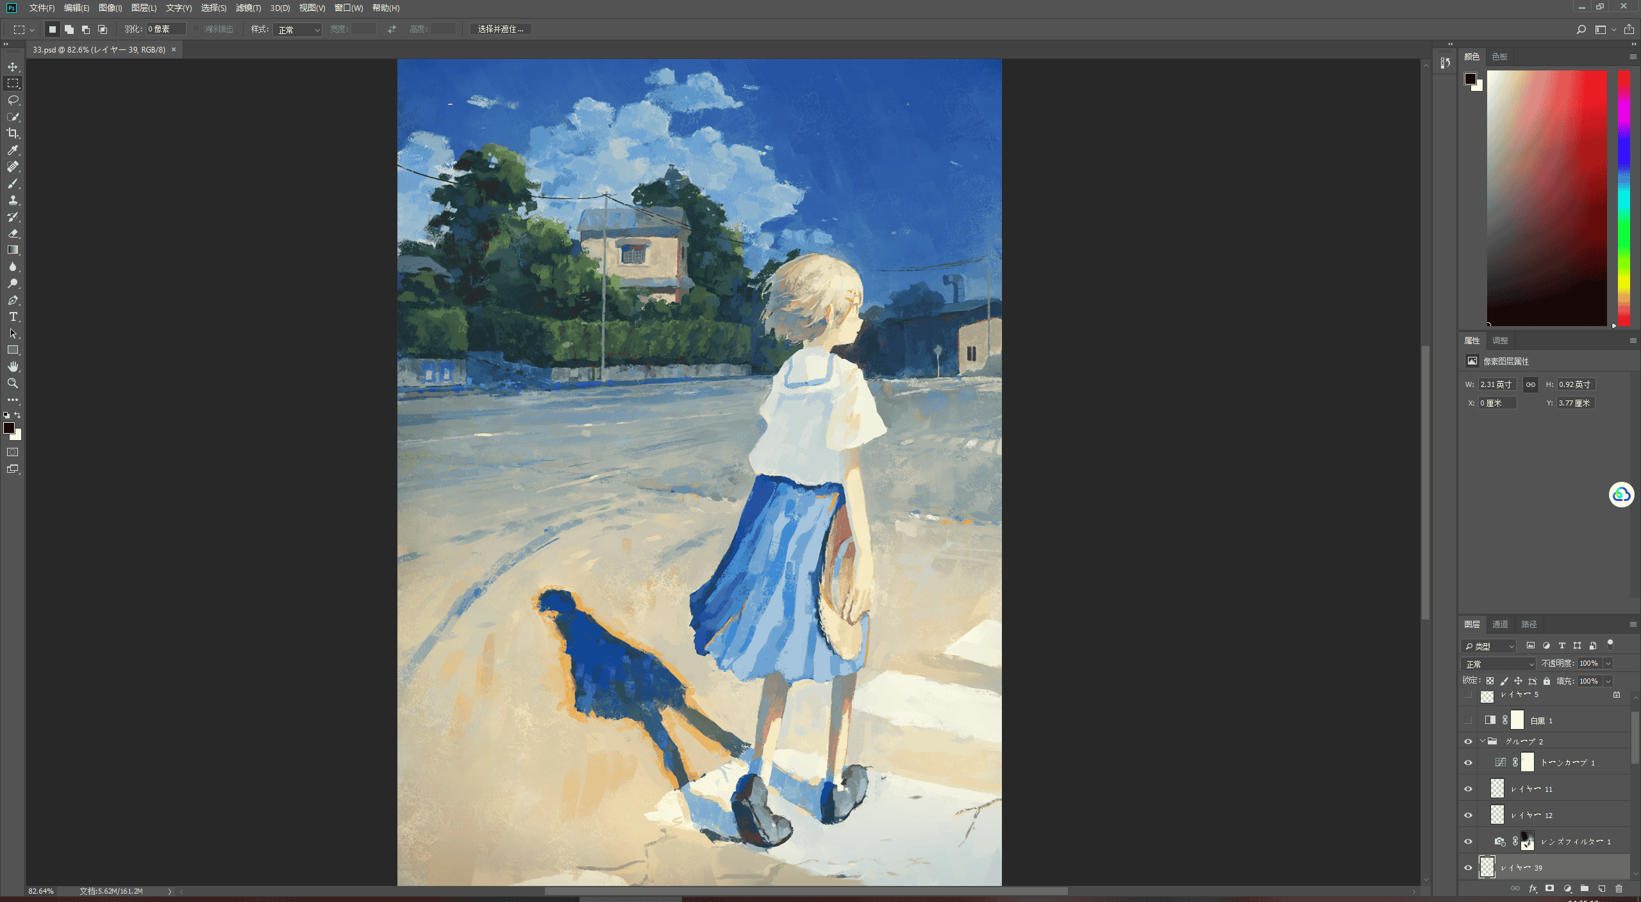The image size is (1641, 902).
Task: Click the intersect with selection mode icon
Action: [x=103, y=29]
